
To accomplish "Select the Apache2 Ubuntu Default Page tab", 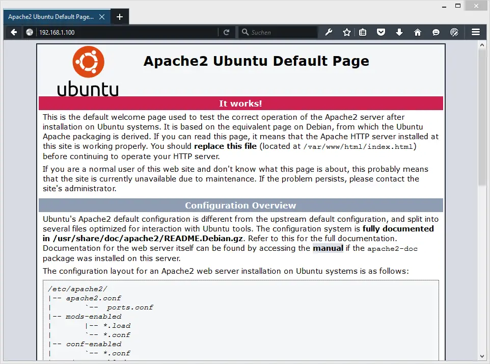I will click(x=57, y=17).
